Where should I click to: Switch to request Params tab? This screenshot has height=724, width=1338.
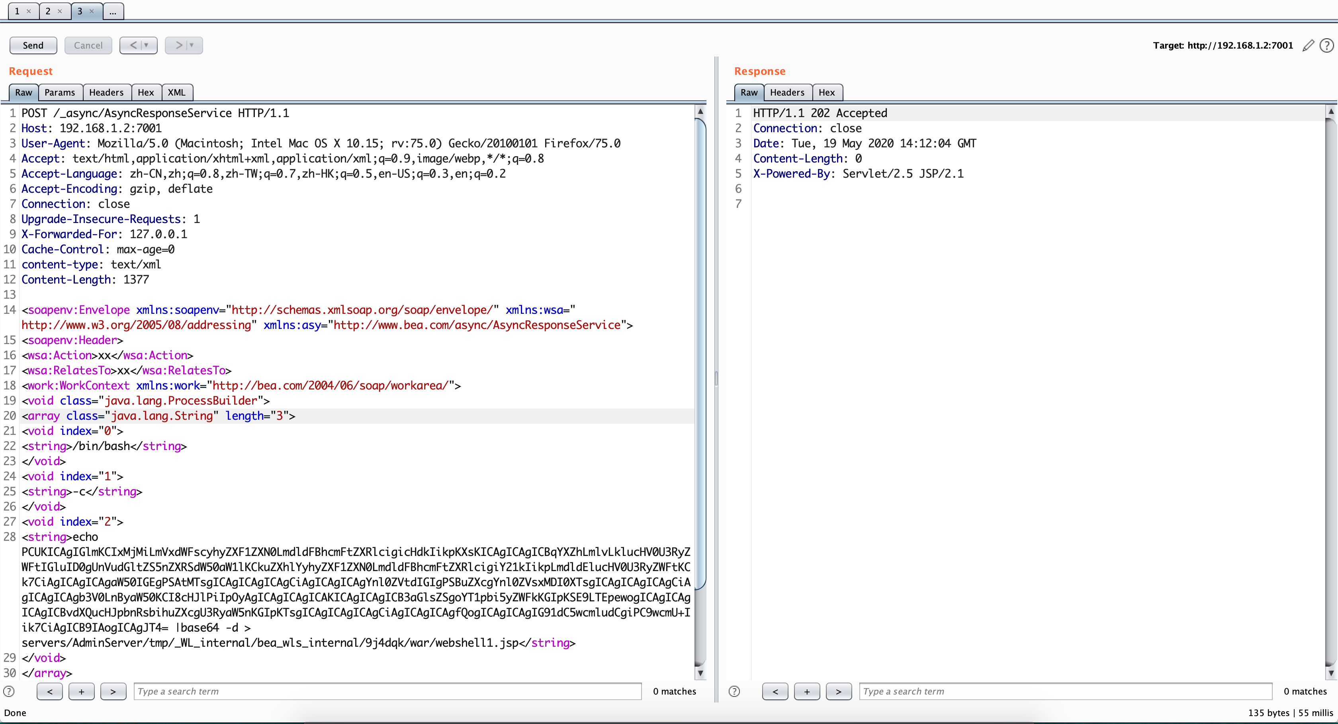[60, 92]
